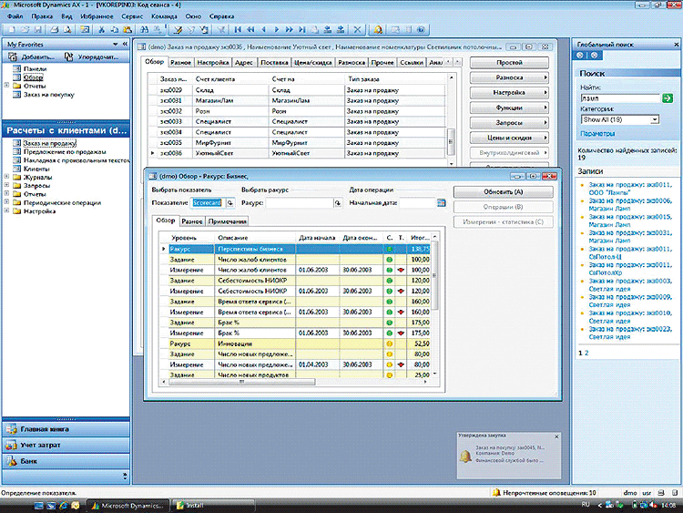Open search result зкз0023, Светлая идея

point(630,333)
